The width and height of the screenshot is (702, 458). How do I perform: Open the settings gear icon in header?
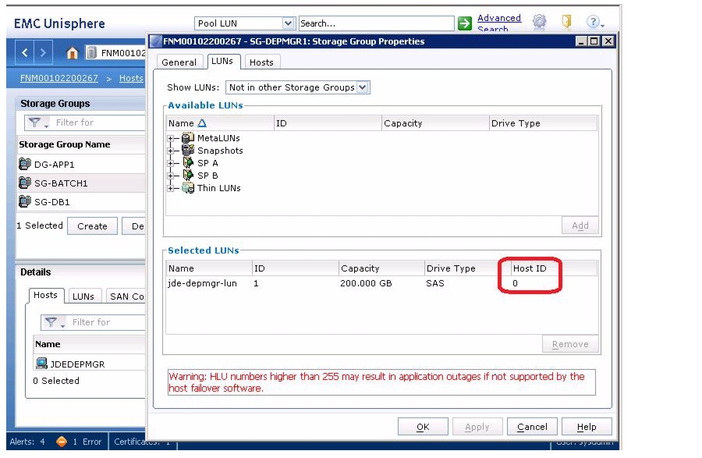[540, 22]
